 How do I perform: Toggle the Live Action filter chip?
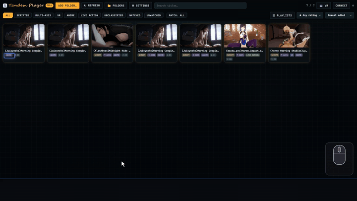point(89,15)
